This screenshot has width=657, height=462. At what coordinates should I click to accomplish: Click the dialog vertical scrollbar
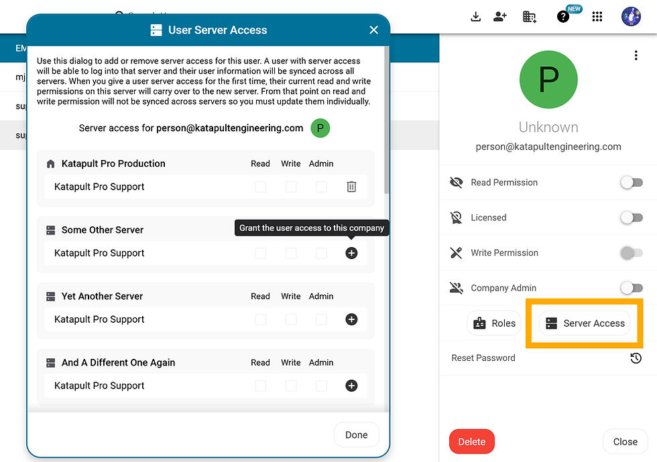pyautogui.click(x=386, y=120)
